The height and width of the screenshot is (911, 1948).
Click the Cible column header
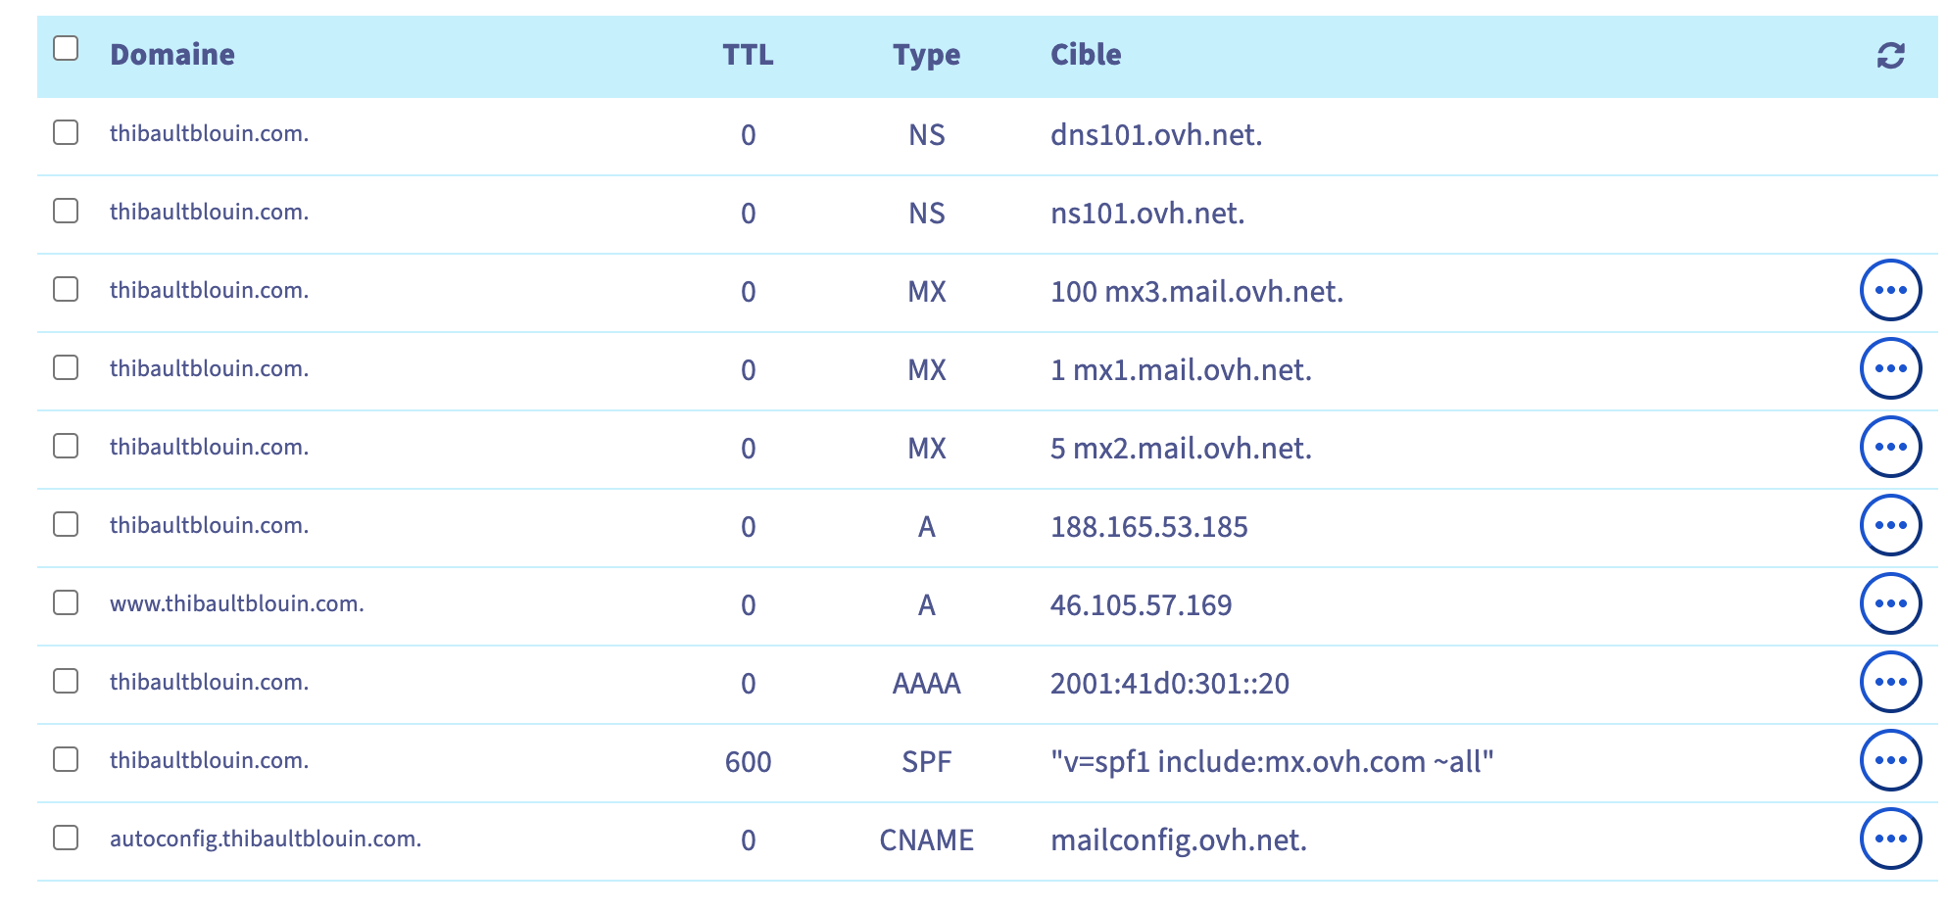[1086, 55]
